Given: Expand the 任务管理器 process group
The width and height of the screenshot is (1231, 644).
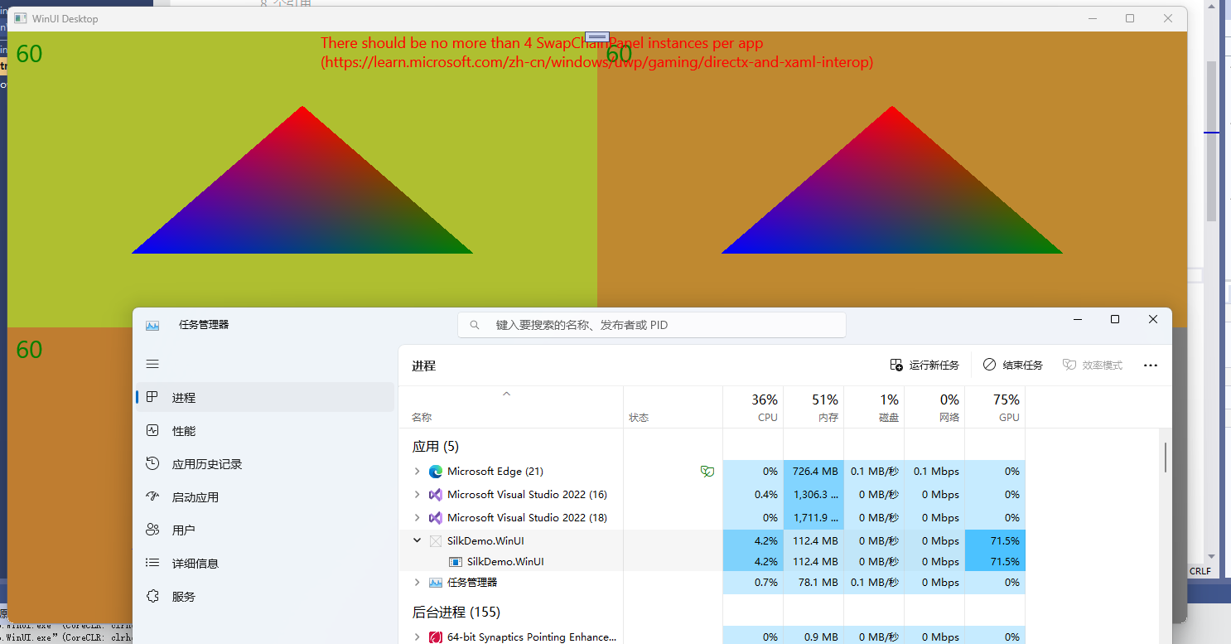Looking at the screenshot, I should [418, 583].
